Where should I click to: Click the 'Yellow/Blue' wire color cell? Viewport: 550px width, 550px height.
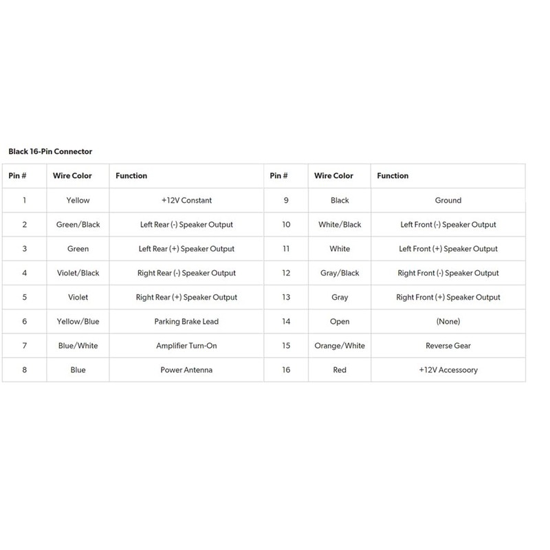[78, 322]
